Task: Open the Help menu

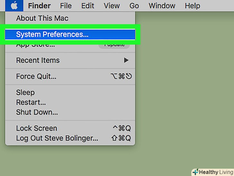Action: pos(192,6)
